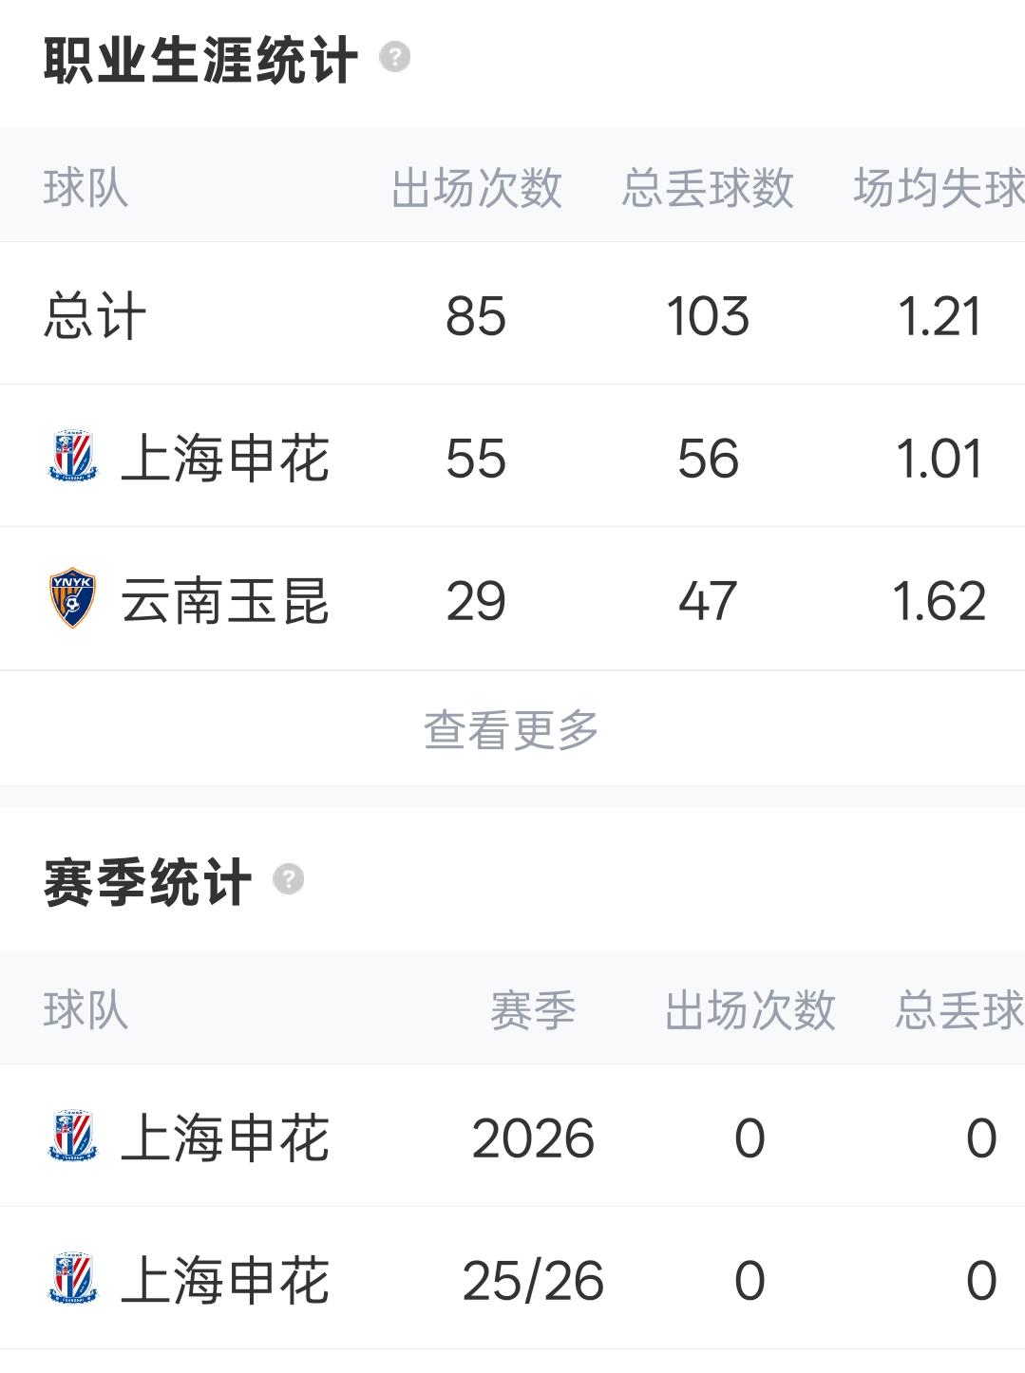Click Shenhua crest in the 25/26 season row
This screenshot has width=1025, height=1373.
coord(72,1280)
